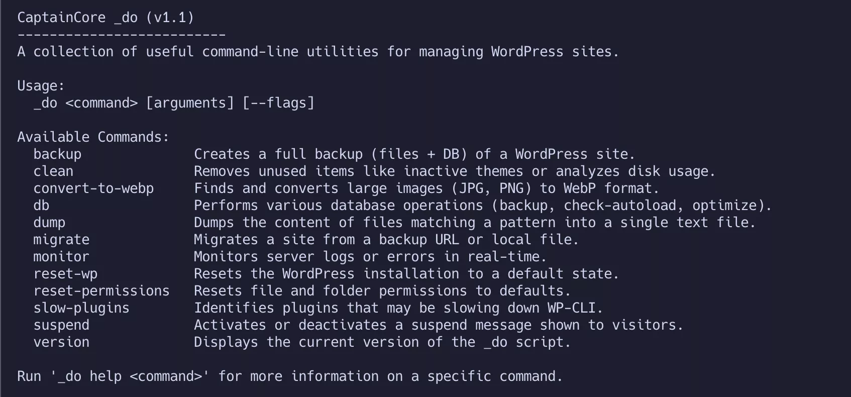Click the 'version' command name
851x397 pixels.
(x=61, y=342)
